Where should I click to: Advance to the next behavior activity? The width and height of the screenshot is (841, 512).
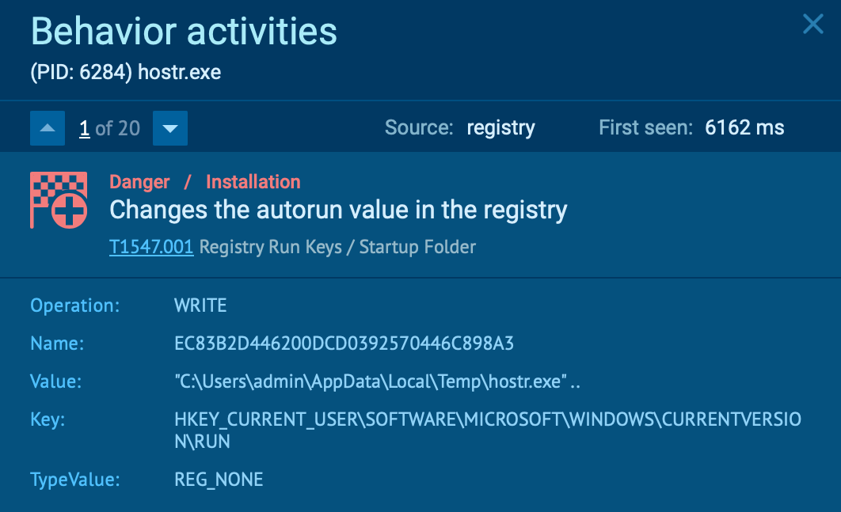[169, 128]
